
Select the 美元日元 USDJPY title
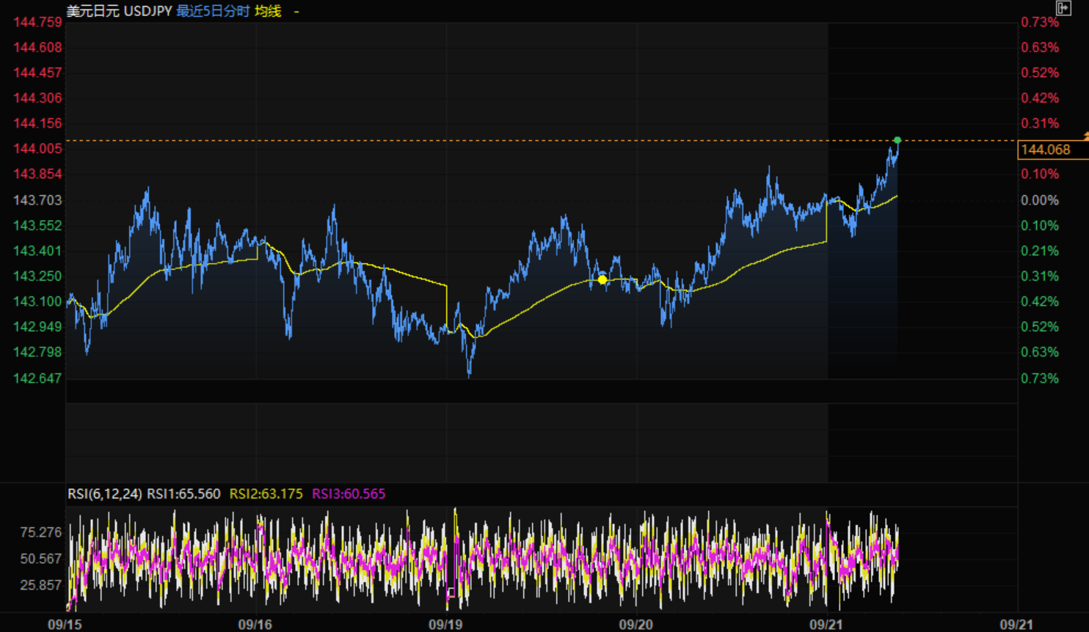119,11
